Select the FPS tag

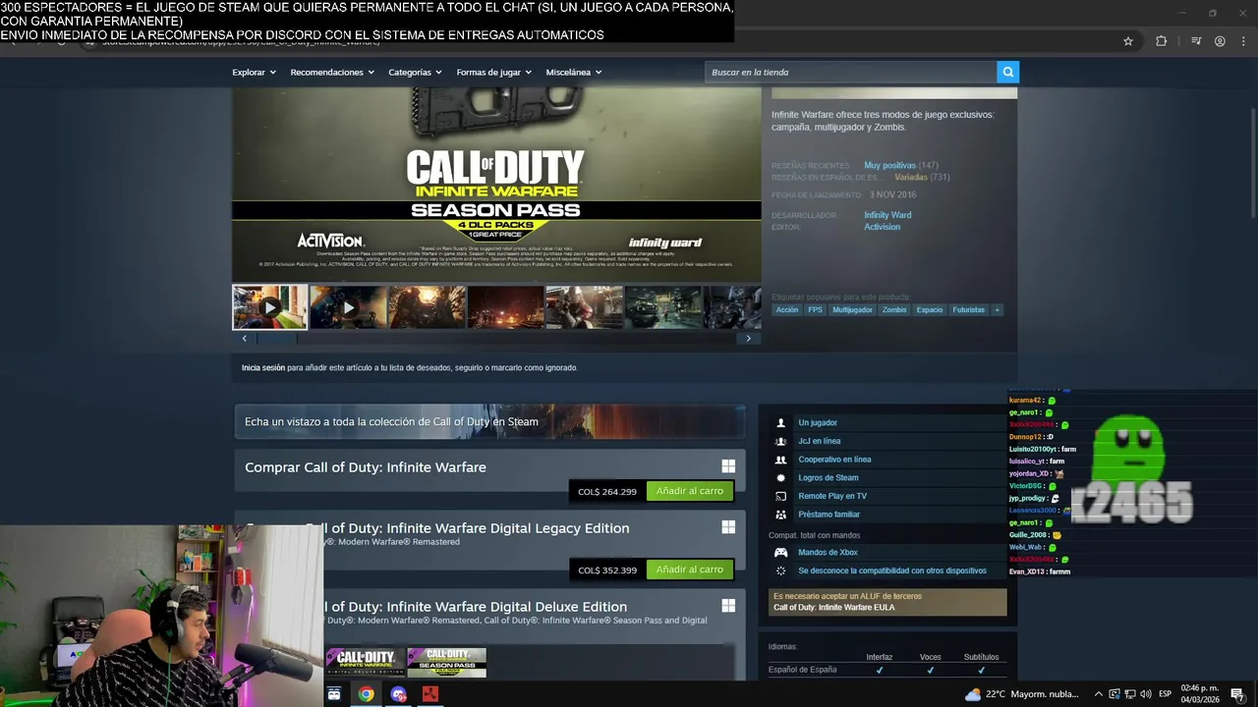(815, 309)
